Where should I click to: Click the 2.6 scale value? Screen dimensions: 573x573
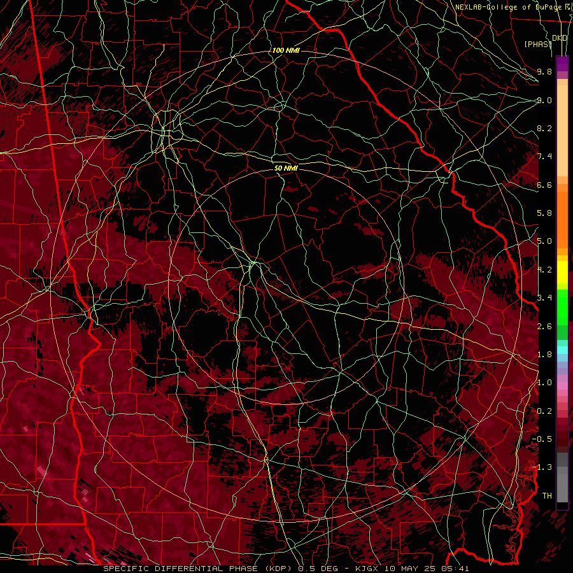tap(544, 327)
